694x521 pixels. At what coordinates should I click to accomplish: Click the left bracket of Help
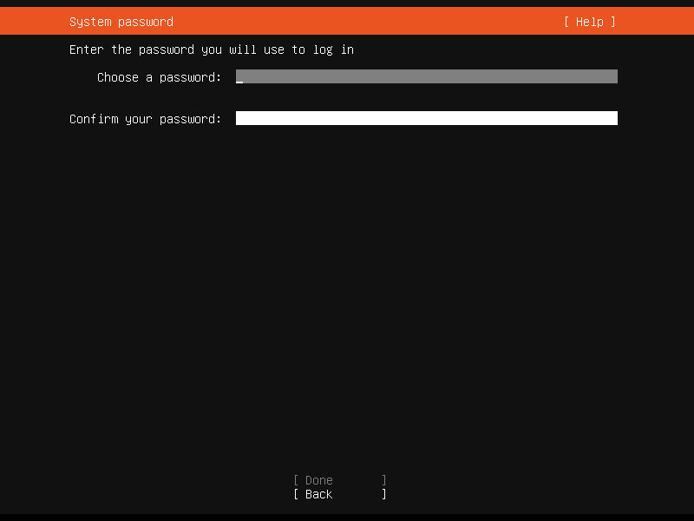(x=566, y=22)
